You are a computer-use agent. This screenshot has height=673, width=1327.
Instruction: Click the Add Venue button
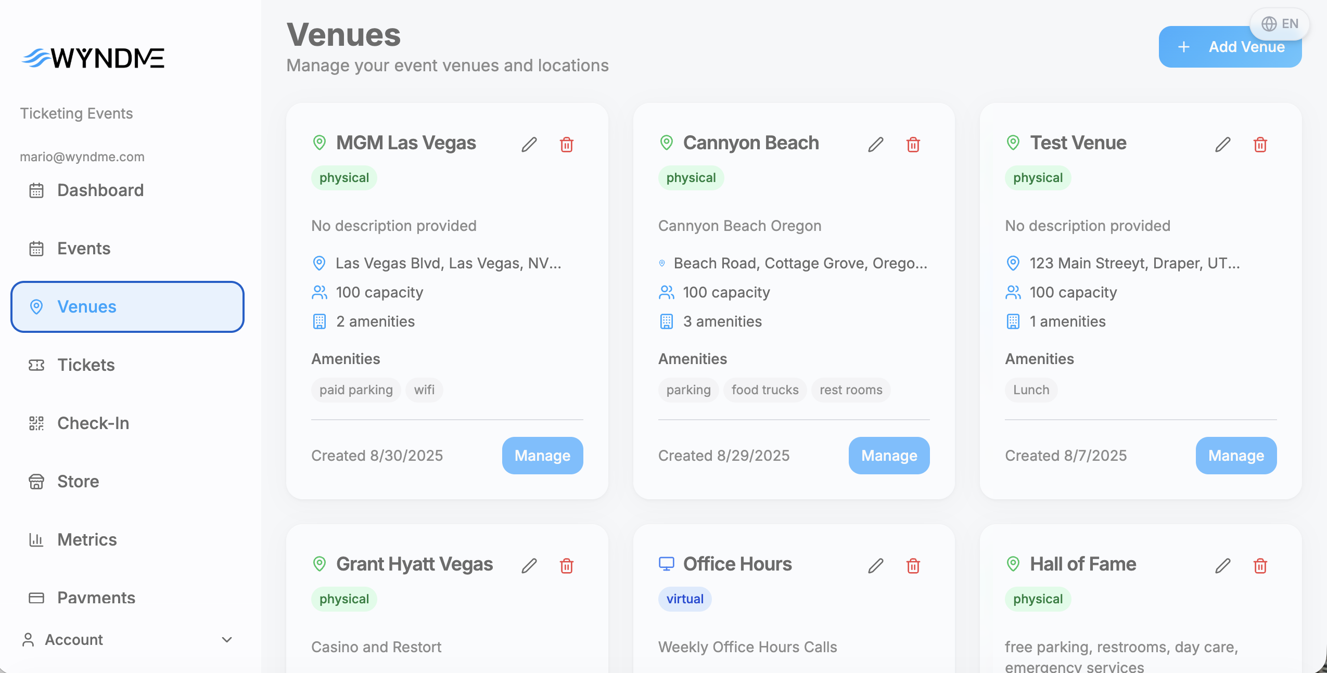click(1230, 47)
